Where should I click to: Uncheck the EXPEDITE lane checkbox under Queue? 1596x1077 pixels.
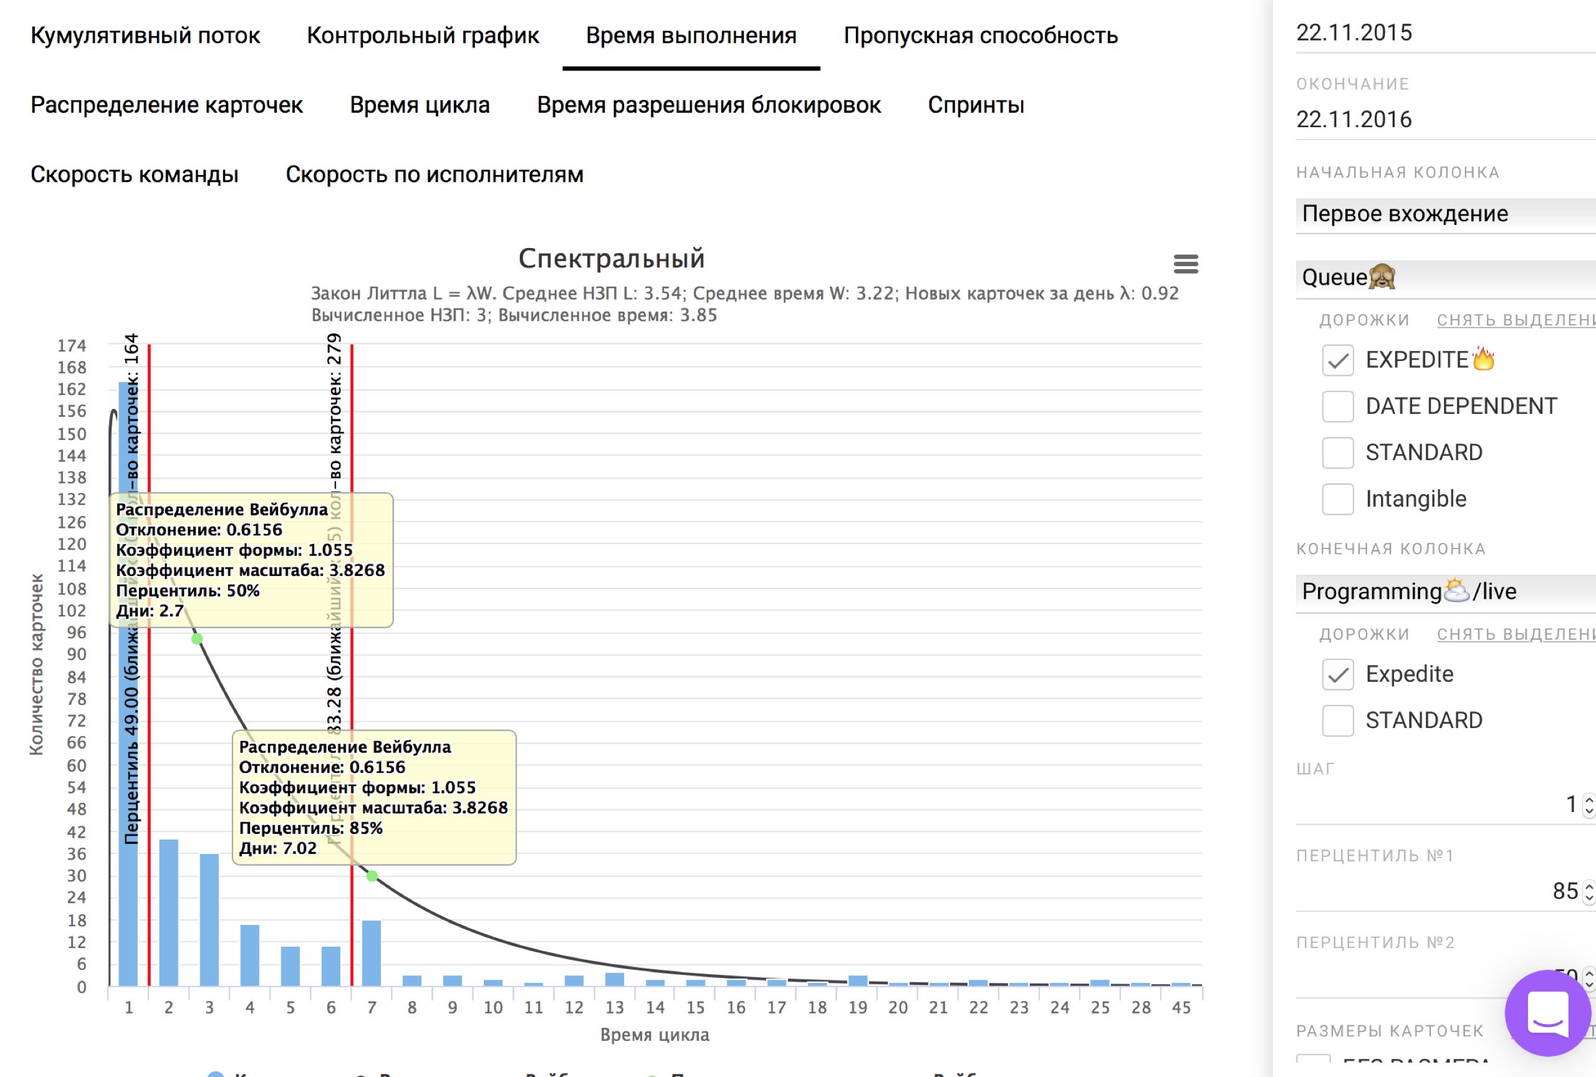tap(1337, 360)
